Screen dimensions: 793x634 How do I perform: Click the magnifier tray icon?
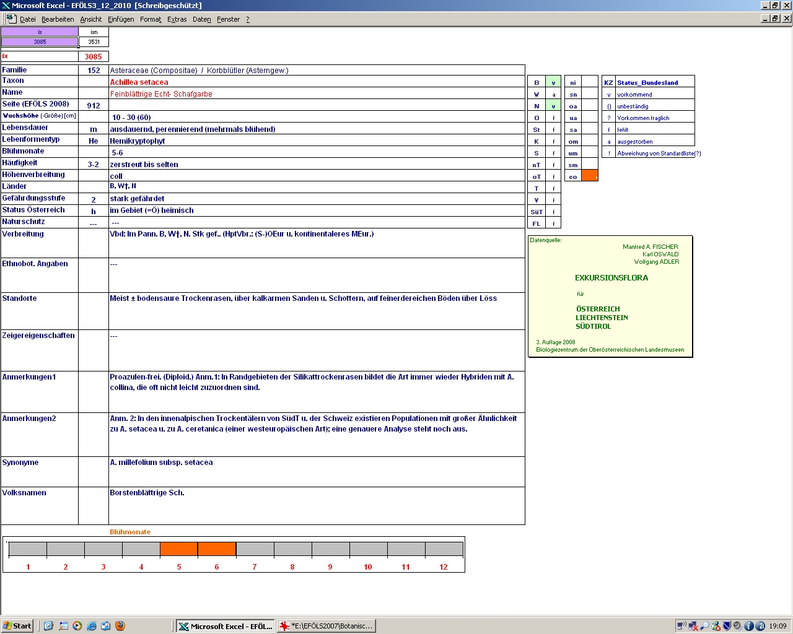coord(704,626)
